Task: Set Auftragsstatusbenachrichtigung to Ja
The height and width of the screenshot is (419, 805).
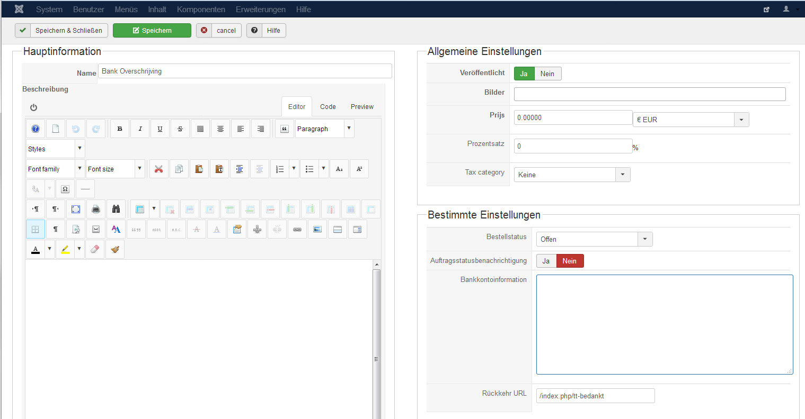Action: coord(546,261)
